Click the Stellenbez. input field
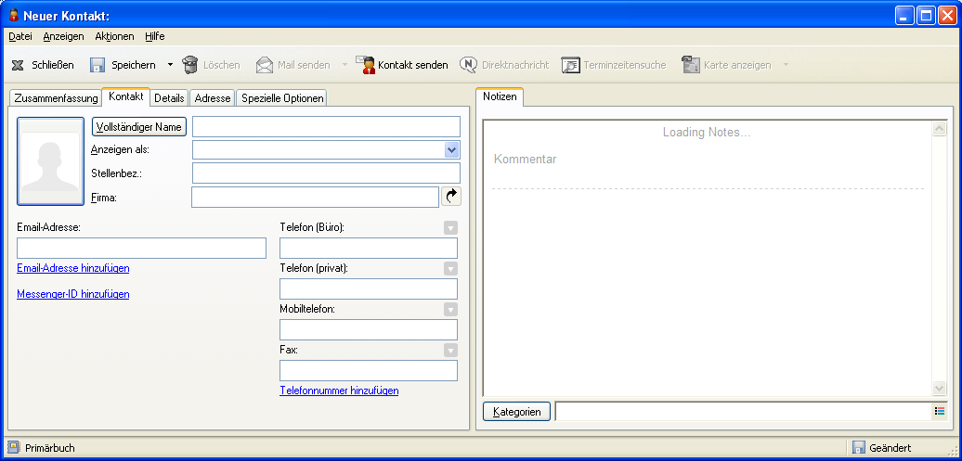 point(327,173)
